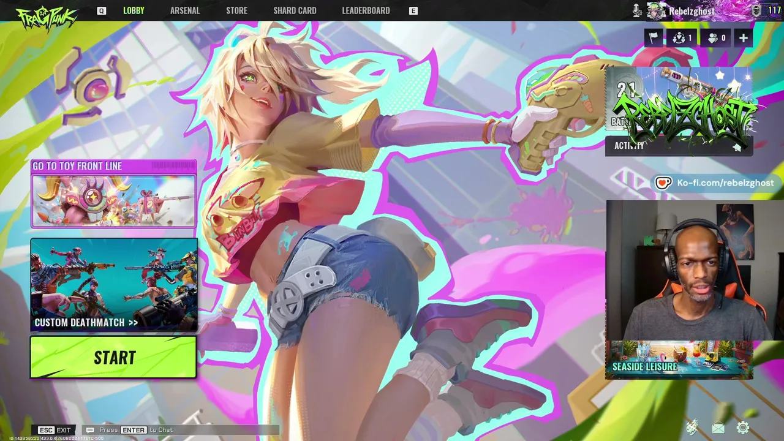Click the Ko-fi.com/rebelzghost link
This screenshot has height=441, width=784.
click(725, 183)
